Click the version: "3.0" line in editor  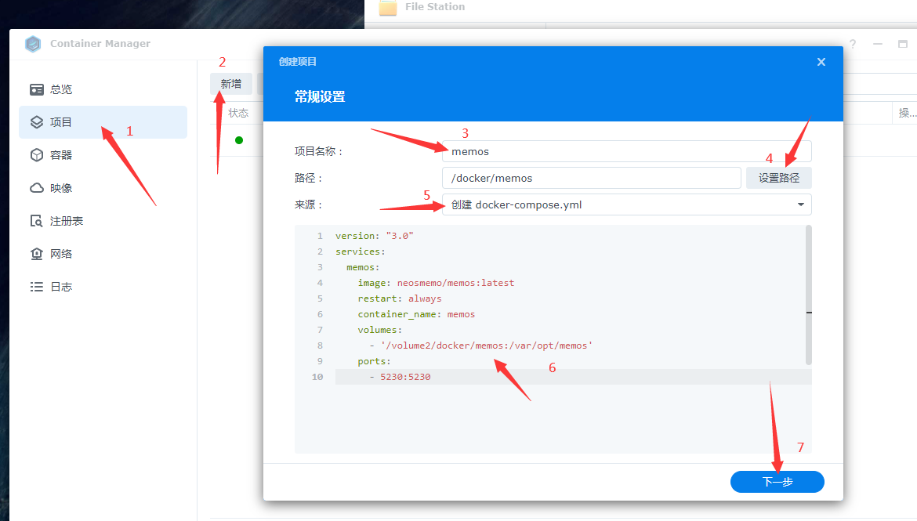[x=375, y=236]
